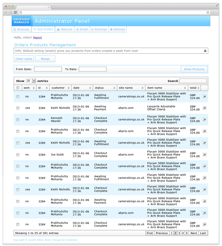Click the browser refresh icon
Viewport: 222px width, 246px height.
coord(15,12)
